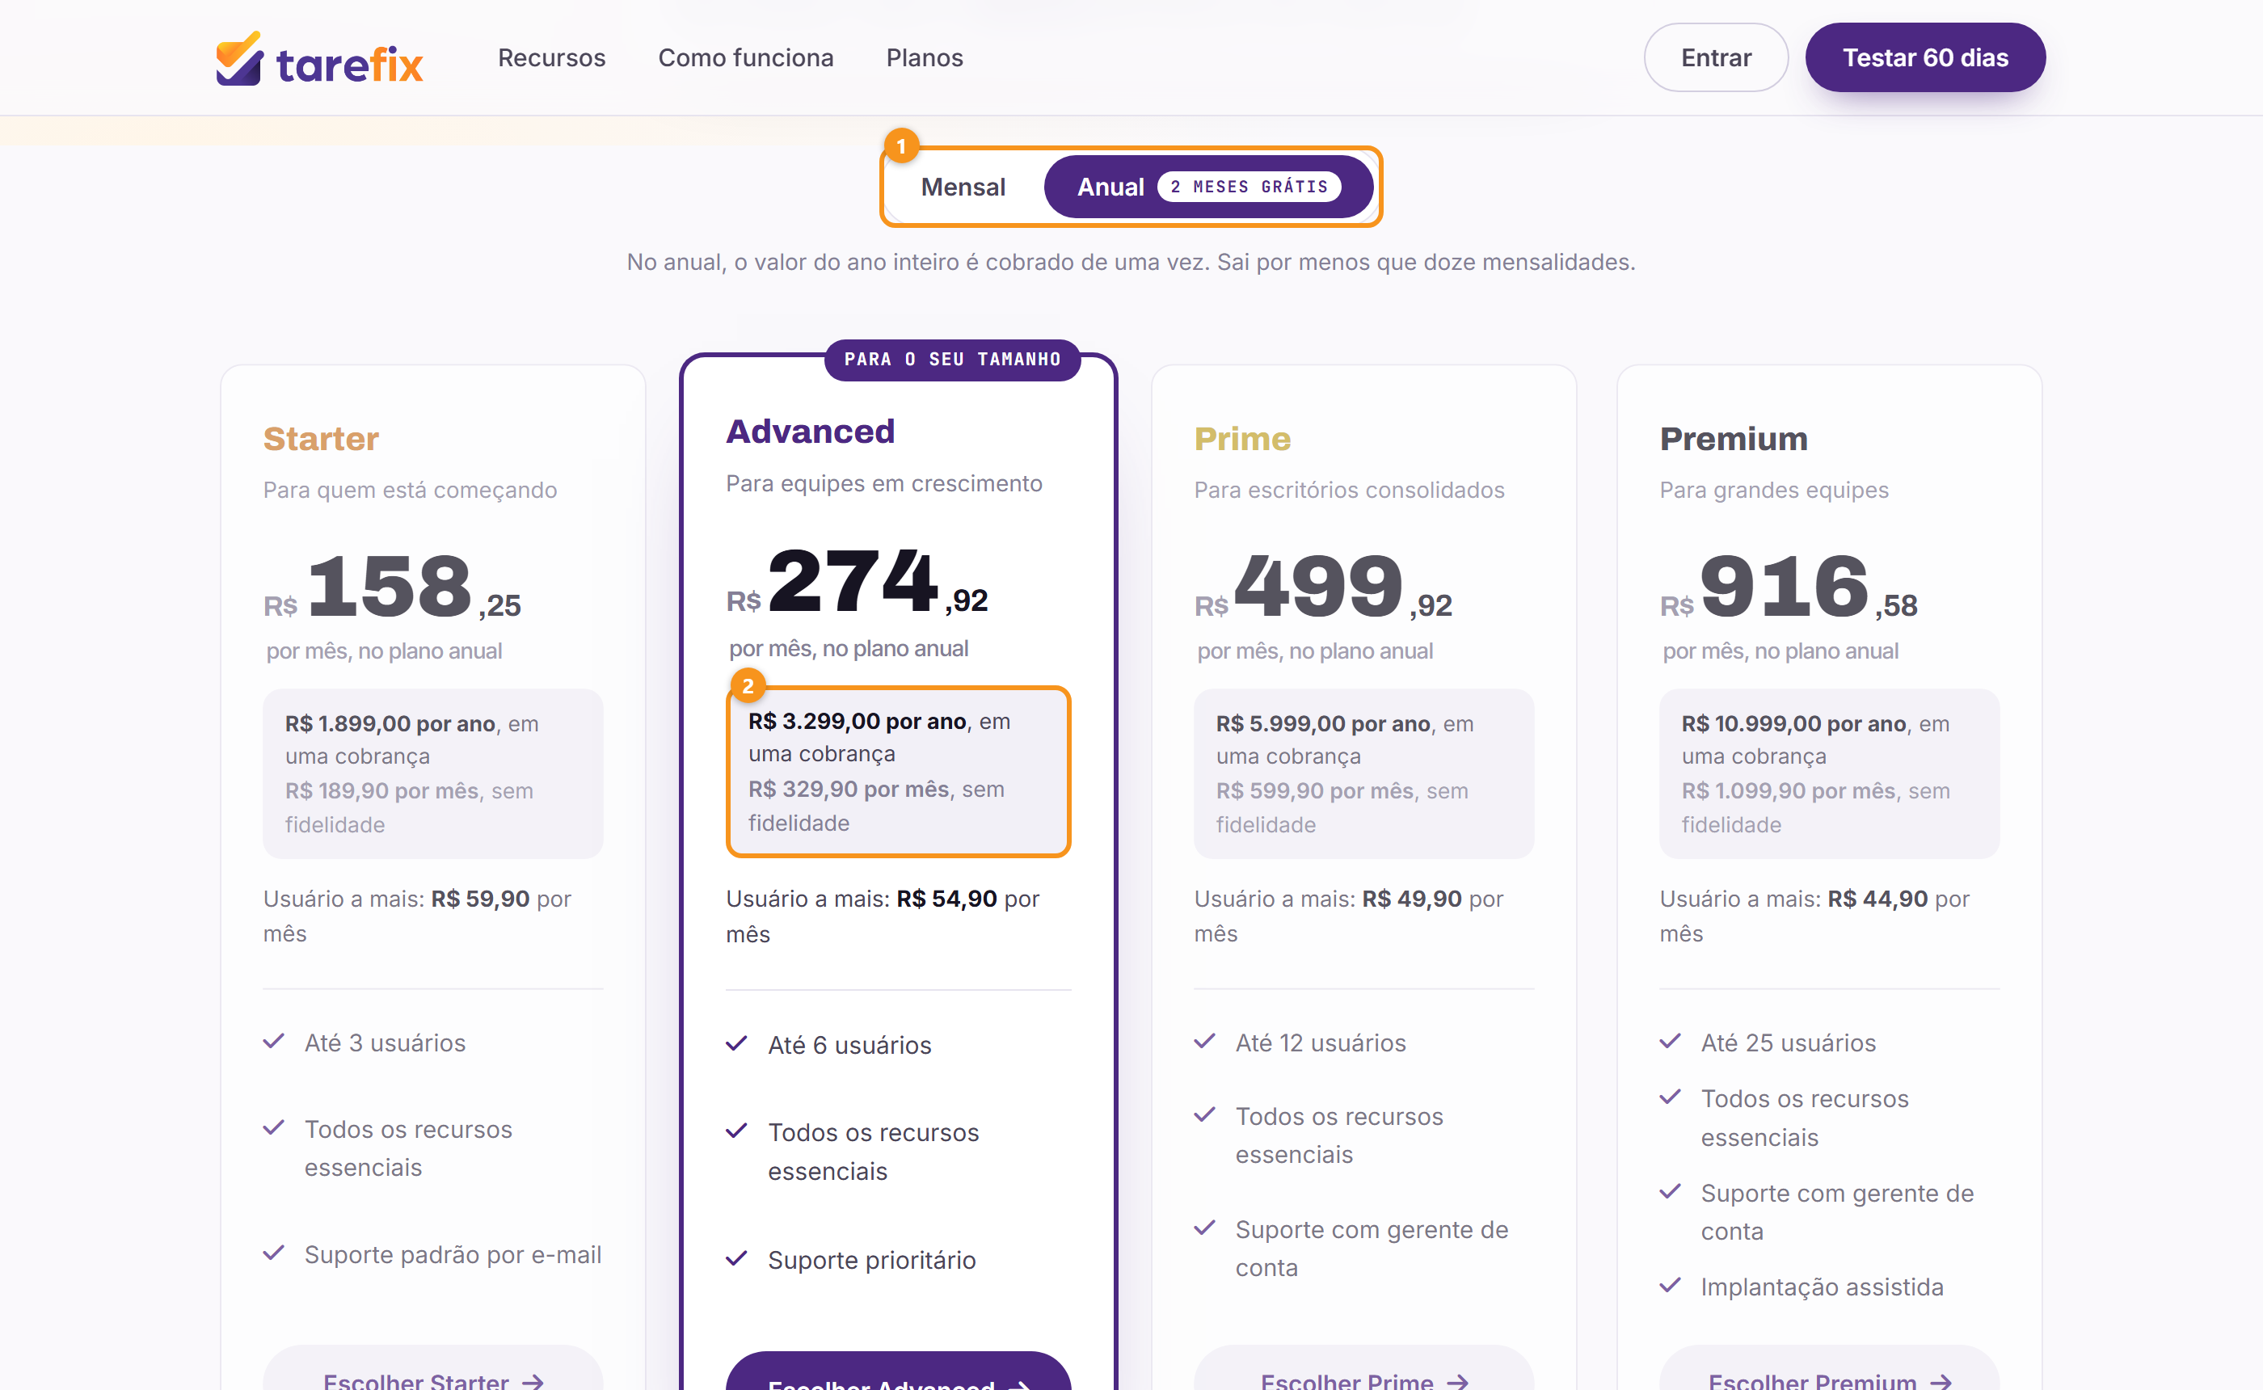Screen dimensions: 2263x1390
Task: Click the checkmark beside Implantação assistida
Action: coord(1670,1285)
